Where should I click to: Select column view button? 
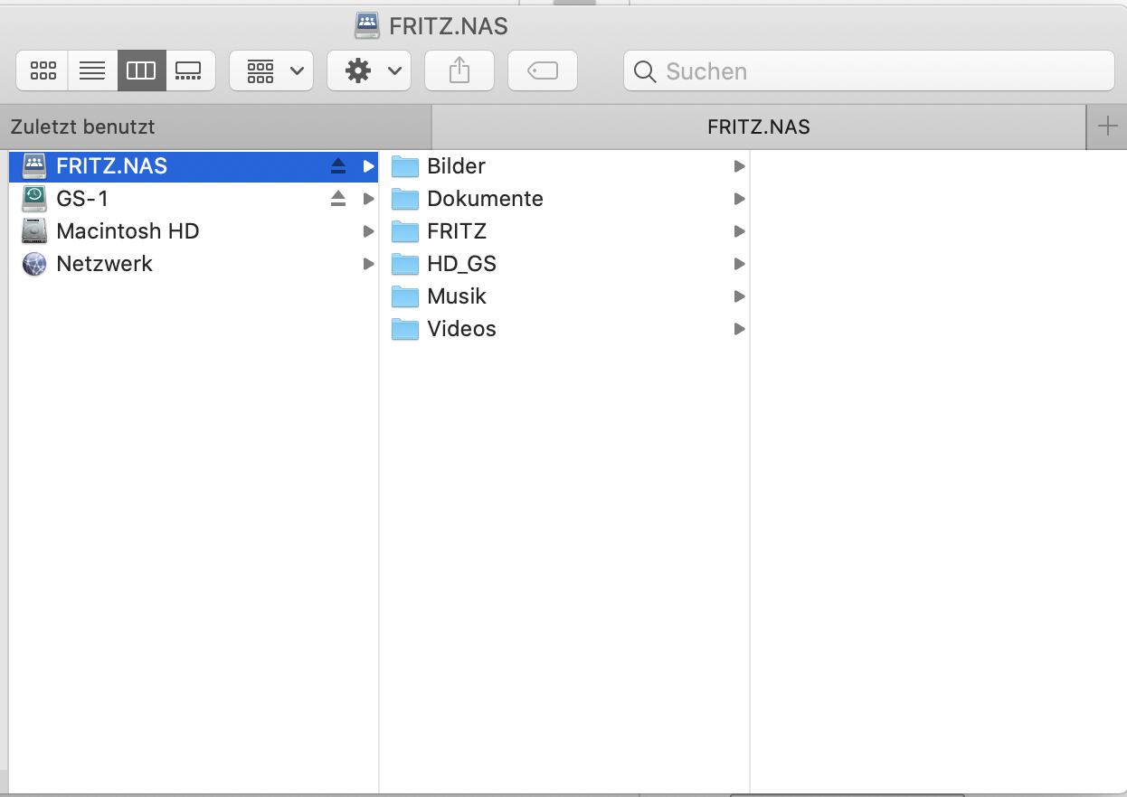tap(141, 70)
